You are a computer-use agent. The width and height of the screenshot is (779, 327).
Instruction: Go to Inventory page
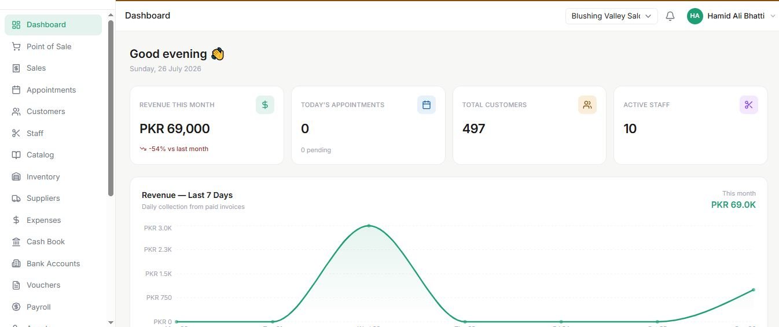point(53,177)
